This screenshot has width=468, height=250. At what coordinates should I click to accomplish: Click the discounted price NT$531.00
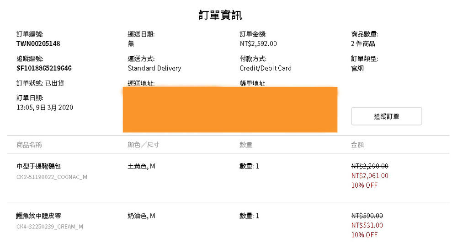tap(367, 225)
